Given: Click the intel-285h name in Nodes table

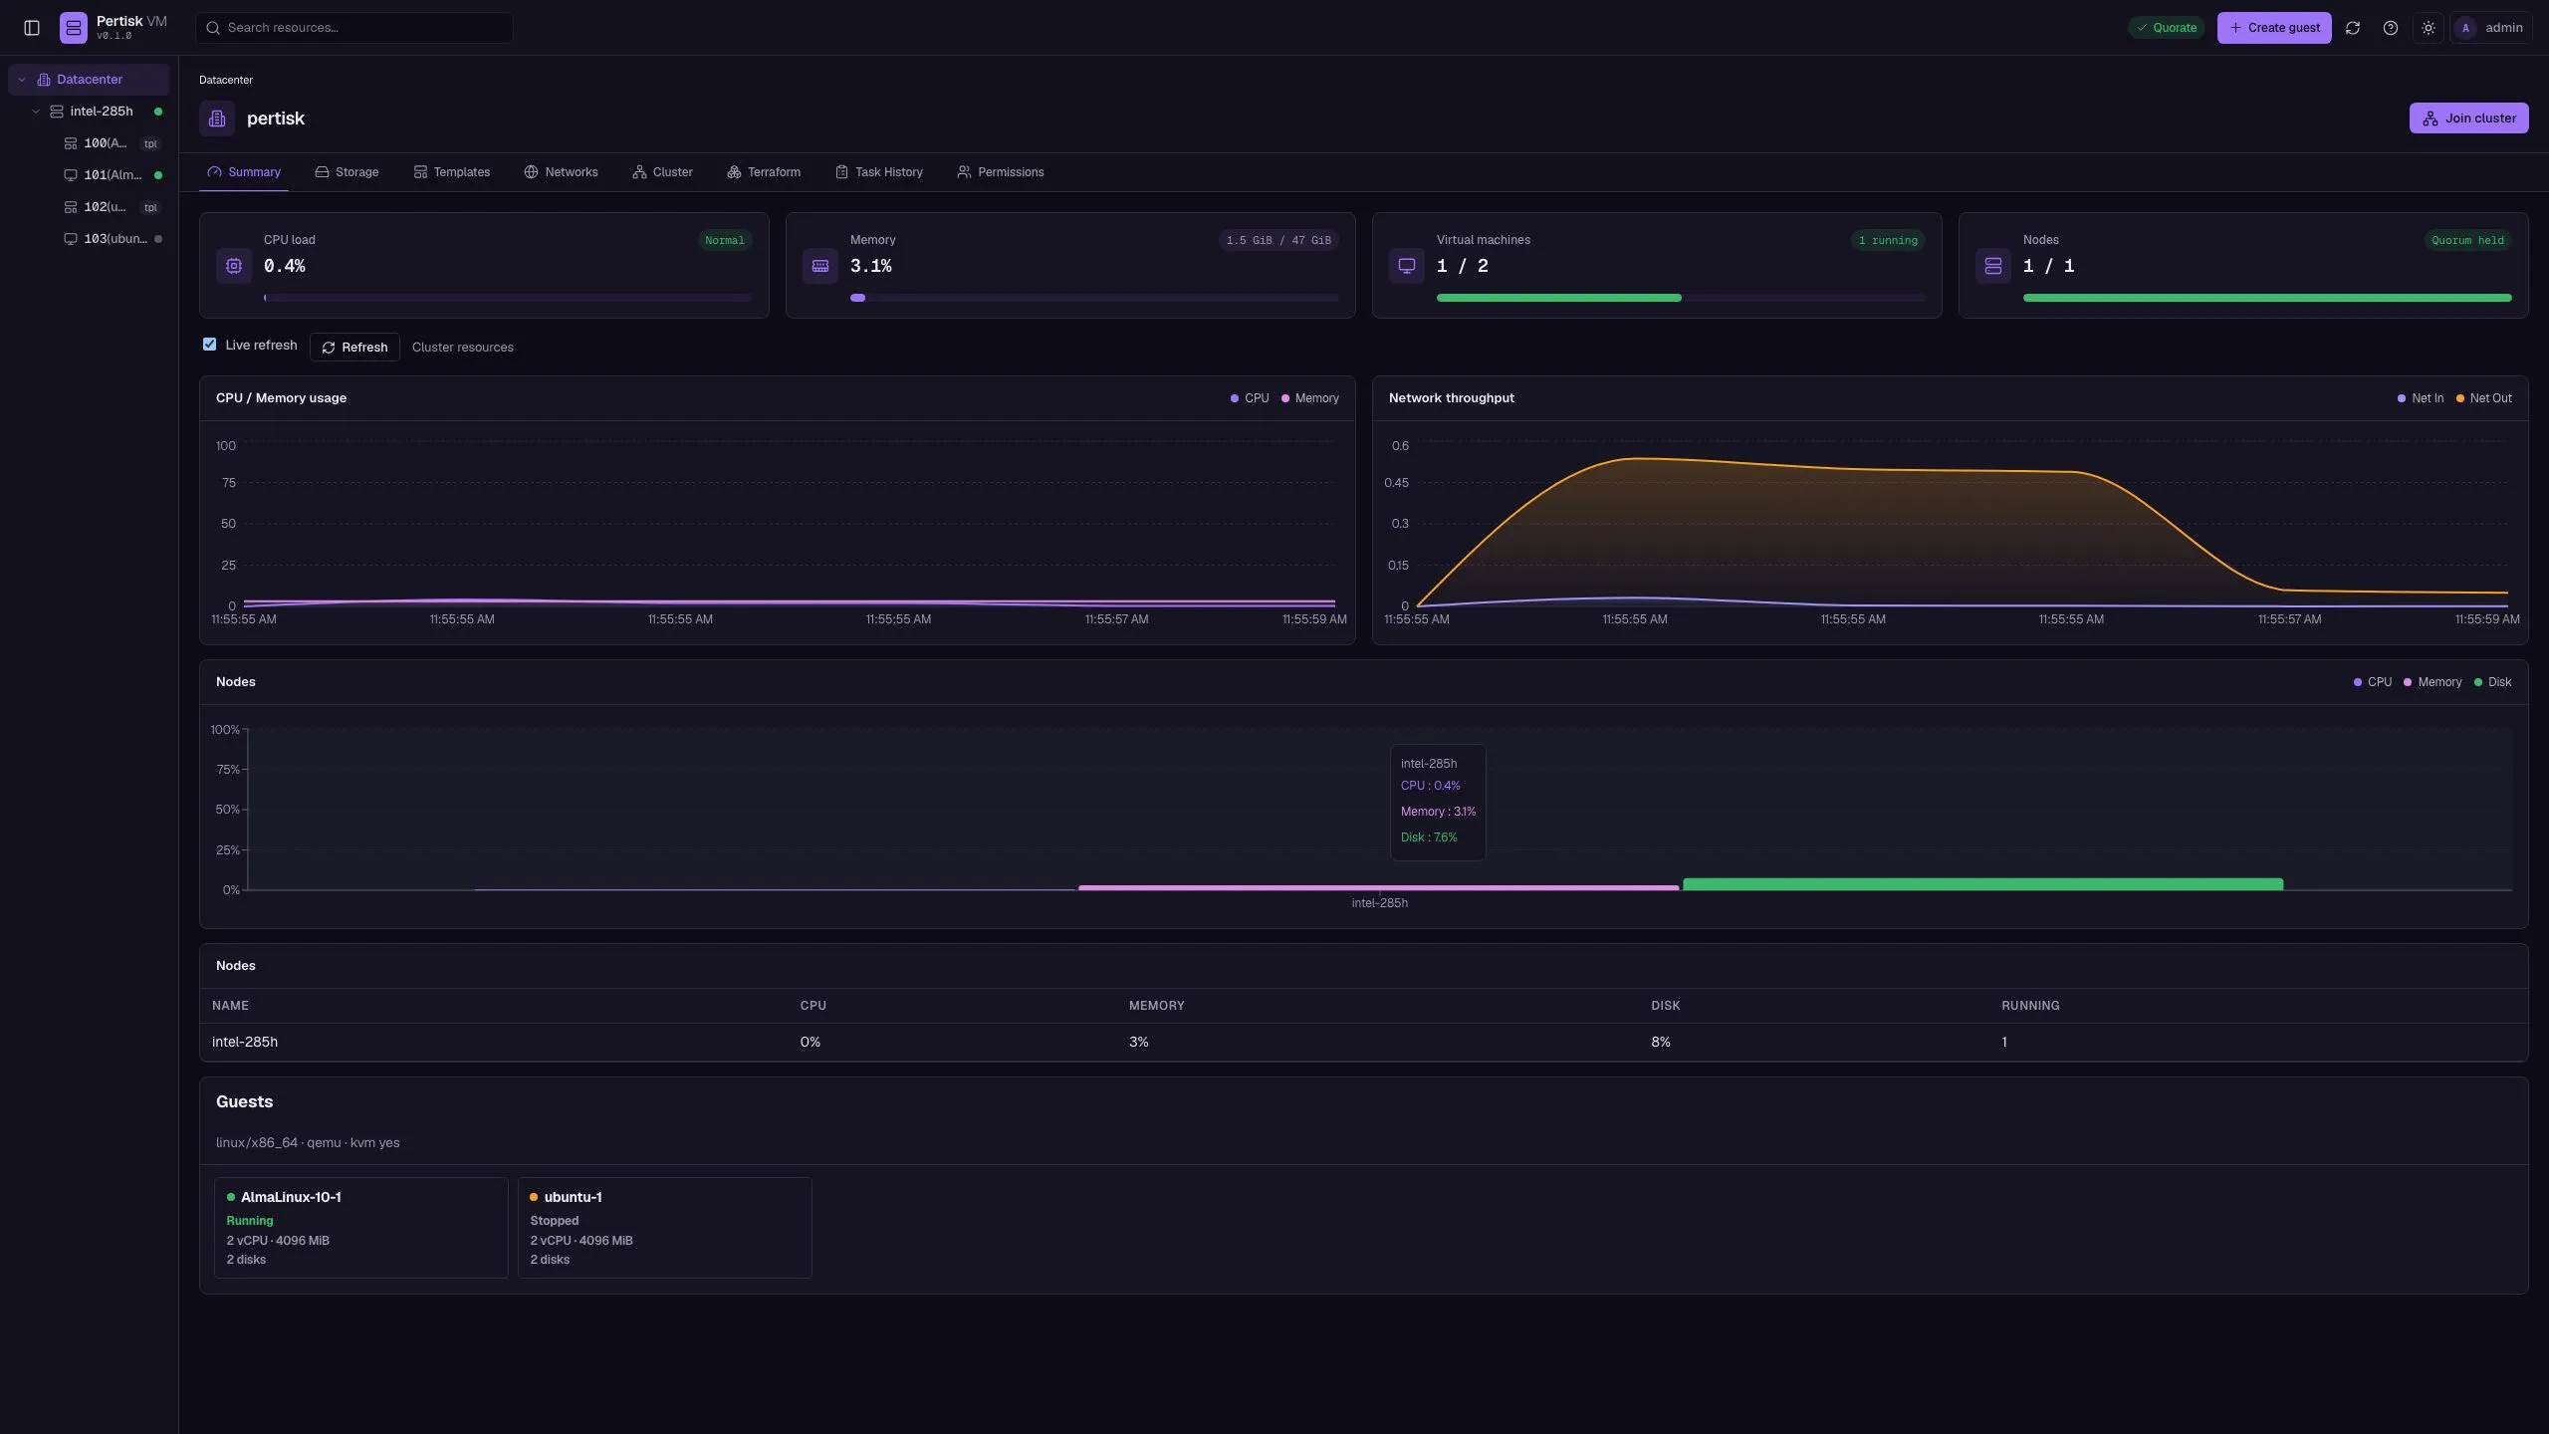Looking at the screenshot, I should (245, 1042).
